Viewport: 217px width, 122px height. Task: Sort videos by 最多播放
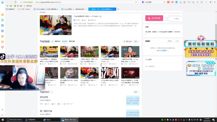tap(65, 41)
